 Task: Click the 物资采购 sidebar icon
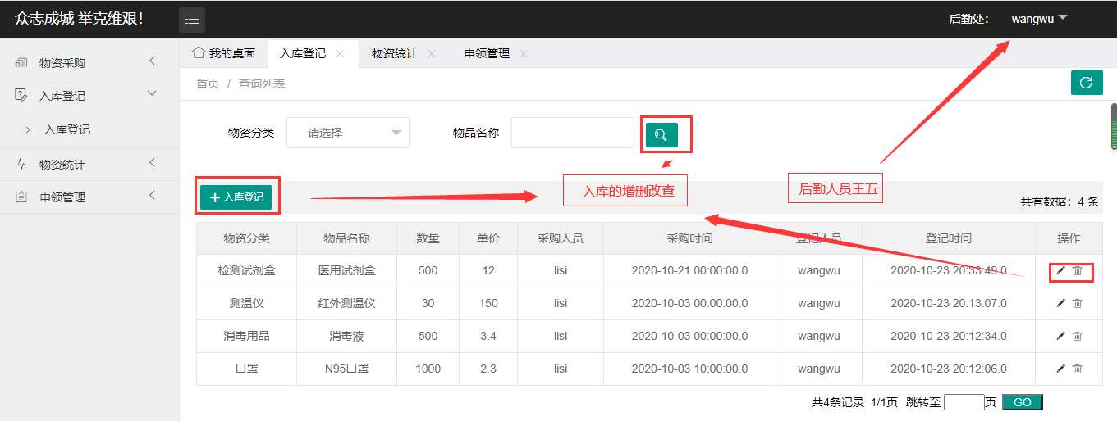21,63
